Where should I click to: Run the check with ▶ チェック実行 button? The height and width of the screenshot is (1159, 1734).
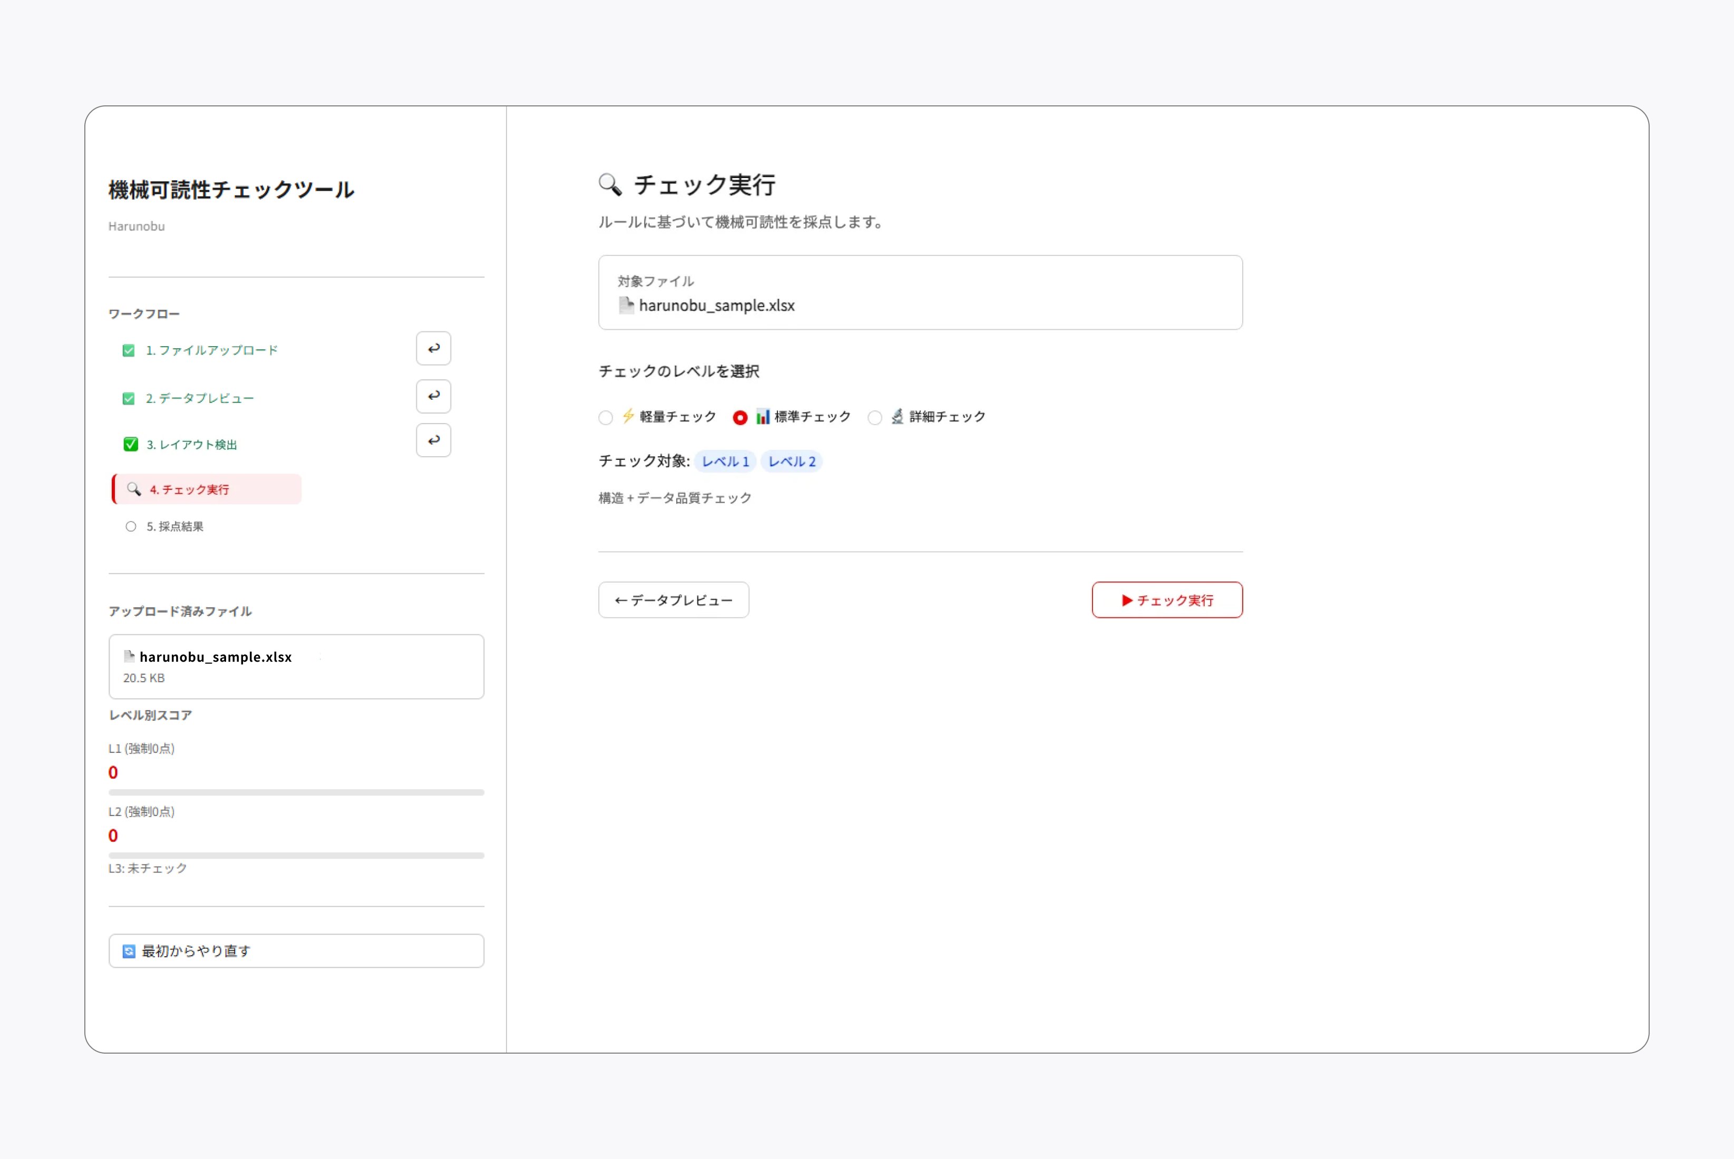(1167, 600)
